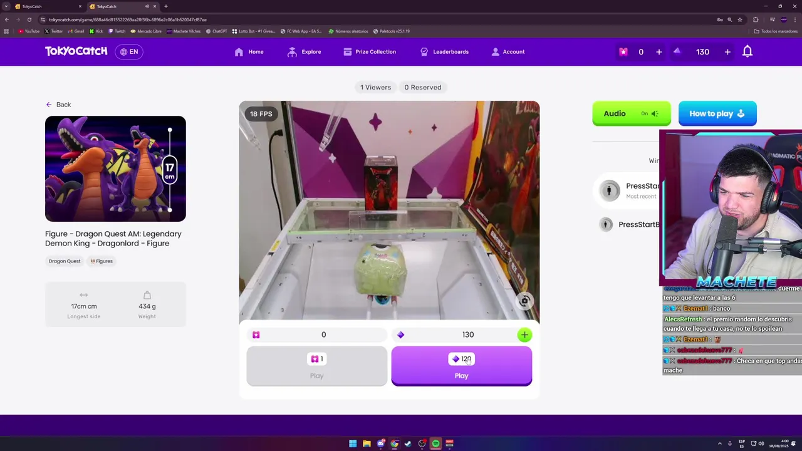Click the 434 g weight info
Image resolution: width=802 pixels, height=451 pixels.
(x=147, y=305)
